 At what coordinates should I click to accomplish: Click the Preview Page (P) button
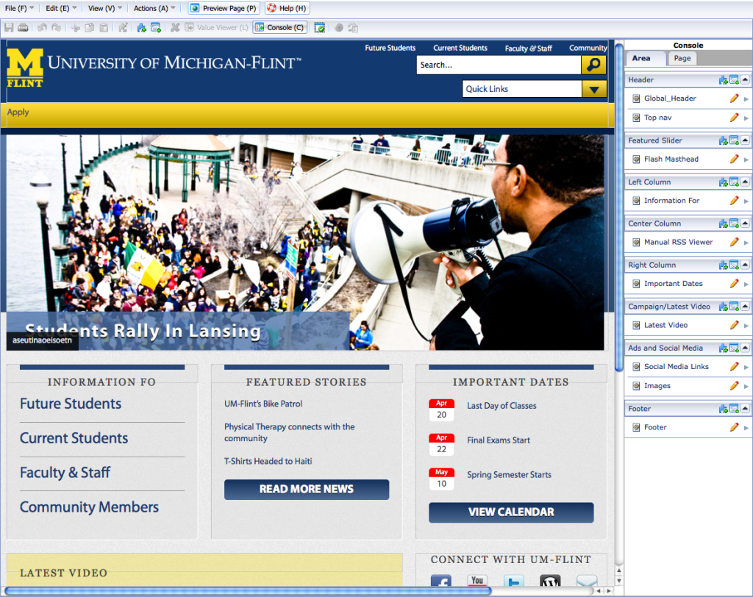(x=224, y=8)
